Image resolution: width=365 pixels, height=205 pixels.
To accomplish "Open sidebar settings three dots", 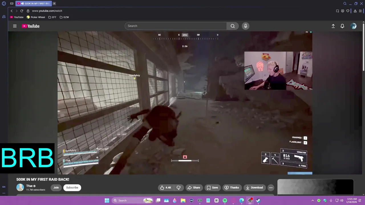I will point(4,193).
